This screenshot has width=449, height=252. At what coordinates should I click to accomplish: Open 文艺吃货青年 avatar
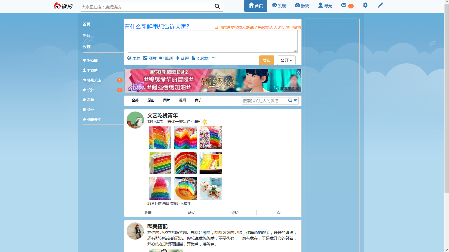(x=135, y=120)
